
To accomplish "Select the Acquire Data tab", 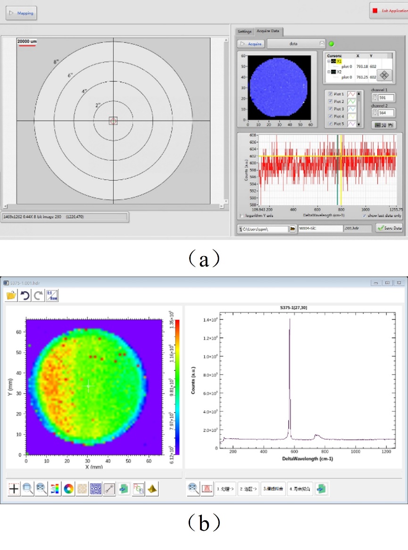I will click(268, 32).
